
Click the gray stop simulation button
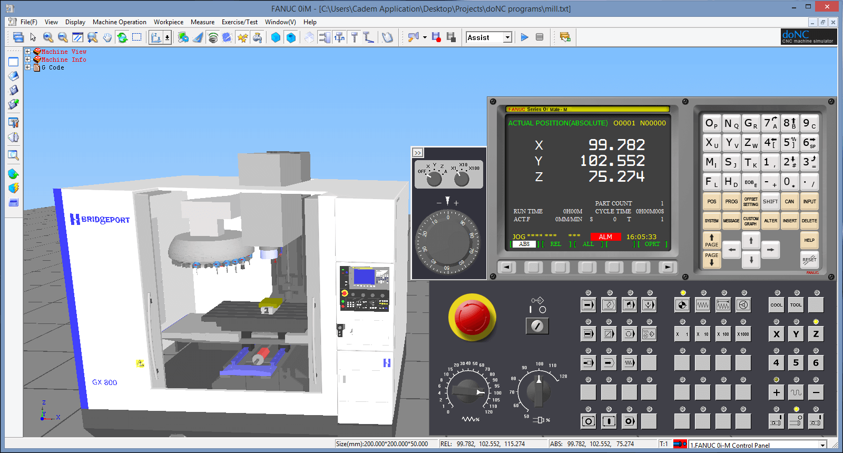point(540,37)
